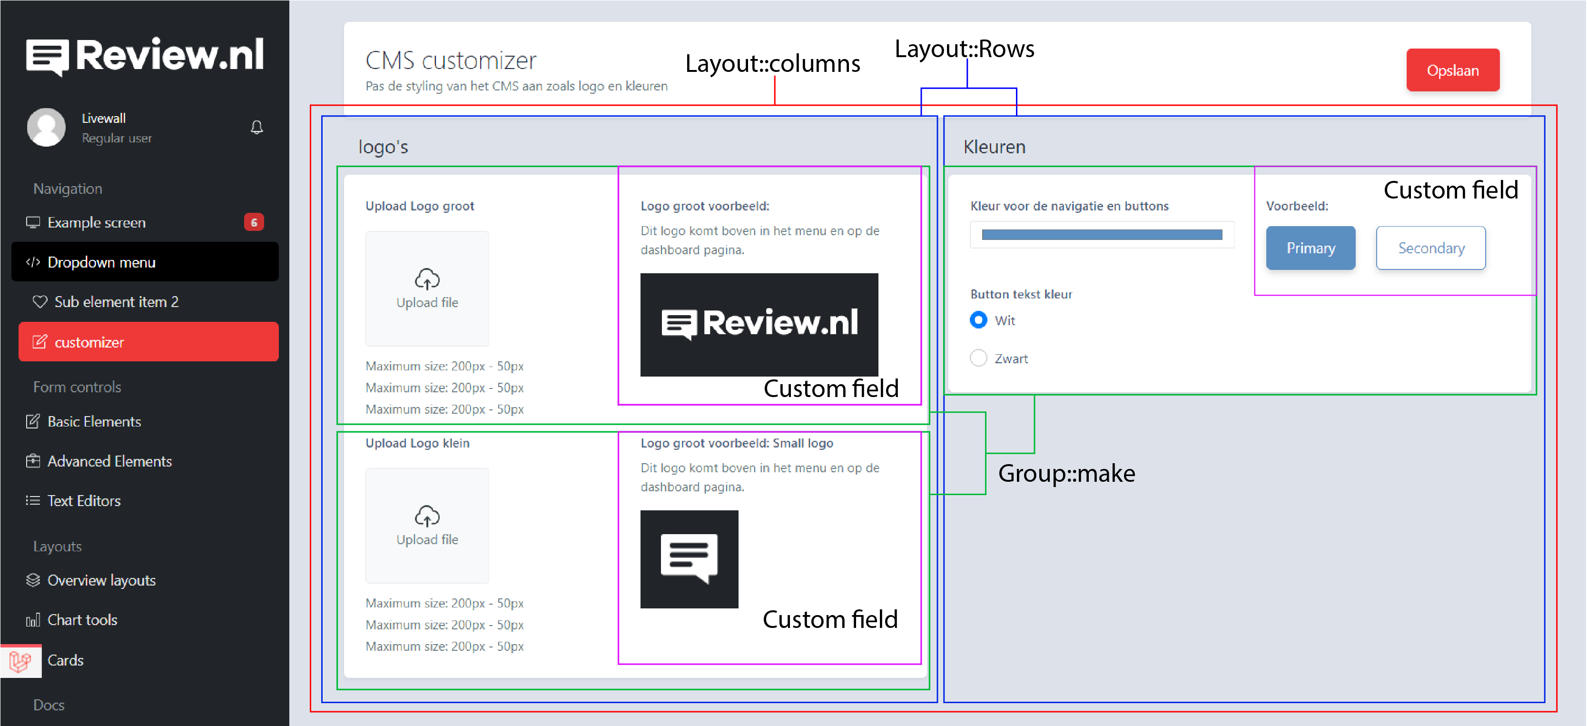Click the small logo preview image
Image resolution: width=1587 pixels, height=726 pixels.
tap(690, 559)
